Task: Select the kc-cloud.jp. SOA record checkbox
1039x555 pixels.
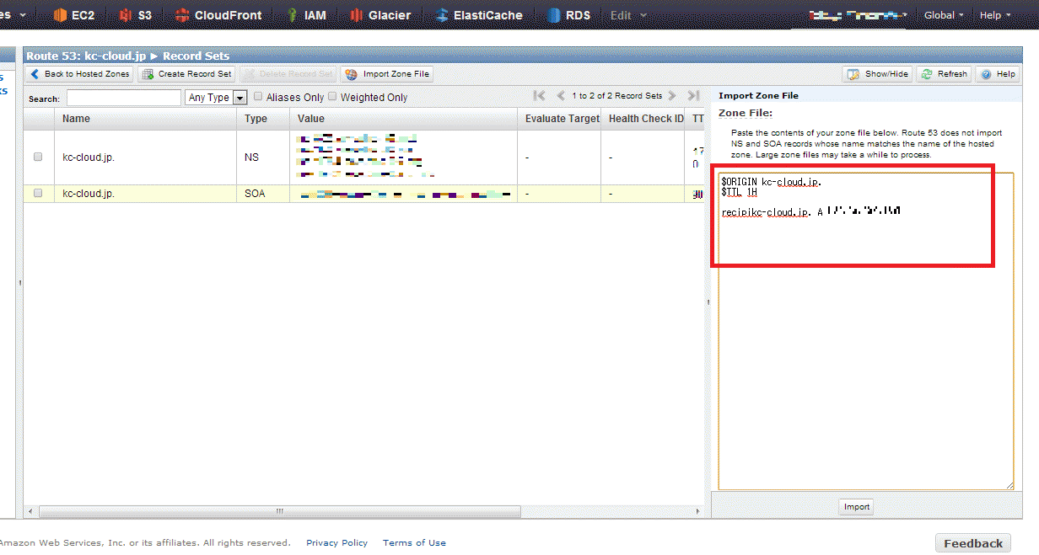Action: coord(38,193)
